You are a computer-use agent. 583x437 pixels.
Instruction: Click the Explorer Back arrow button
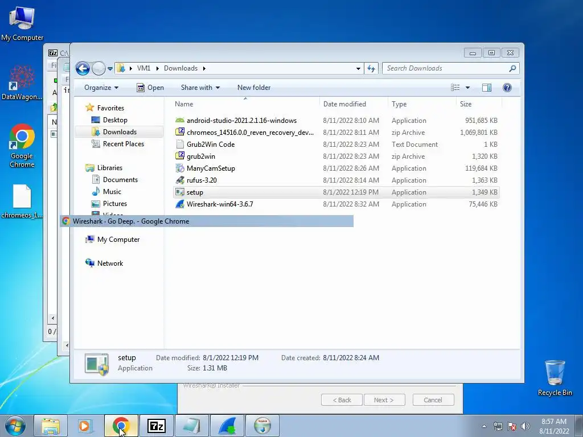click(83, 68)
